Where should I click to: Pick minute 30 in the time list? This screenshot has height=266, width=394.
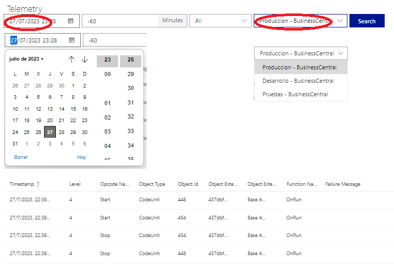(130, 88)
